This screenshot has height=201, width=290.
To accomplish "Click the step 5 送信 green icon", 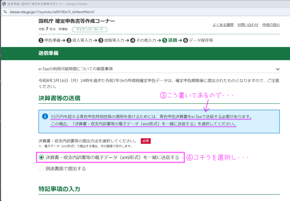I will coord(165,40).
